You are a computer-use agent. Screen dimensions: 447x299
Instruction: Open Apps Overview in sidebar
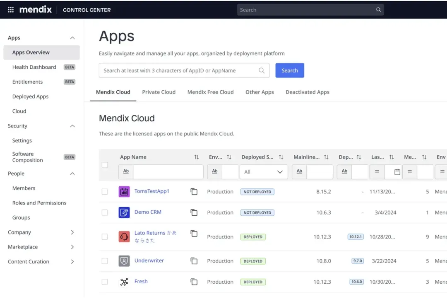(x=42, y=53)
